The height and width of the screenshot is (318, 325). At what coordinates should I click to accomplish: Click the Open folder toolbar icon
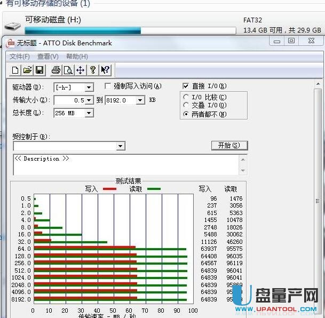(27, 70)
